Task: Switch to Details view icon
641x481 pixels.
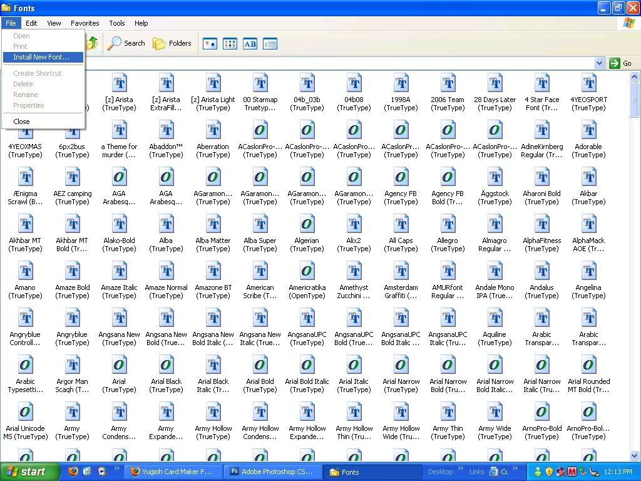Action: coord(270,44)
